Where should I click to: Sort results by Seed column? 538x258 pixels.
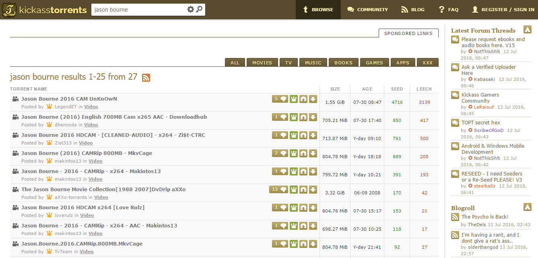(x=396, y=89)
